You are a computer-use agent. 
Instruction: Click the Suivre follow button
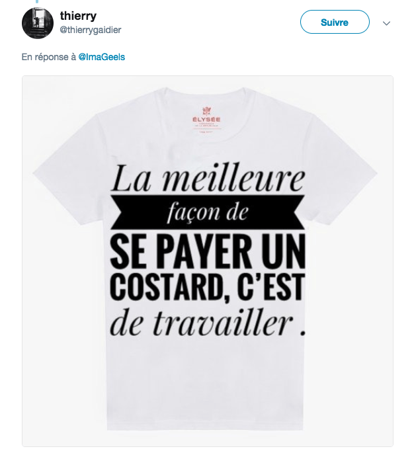pyautogui.click(x=335, y=22)
